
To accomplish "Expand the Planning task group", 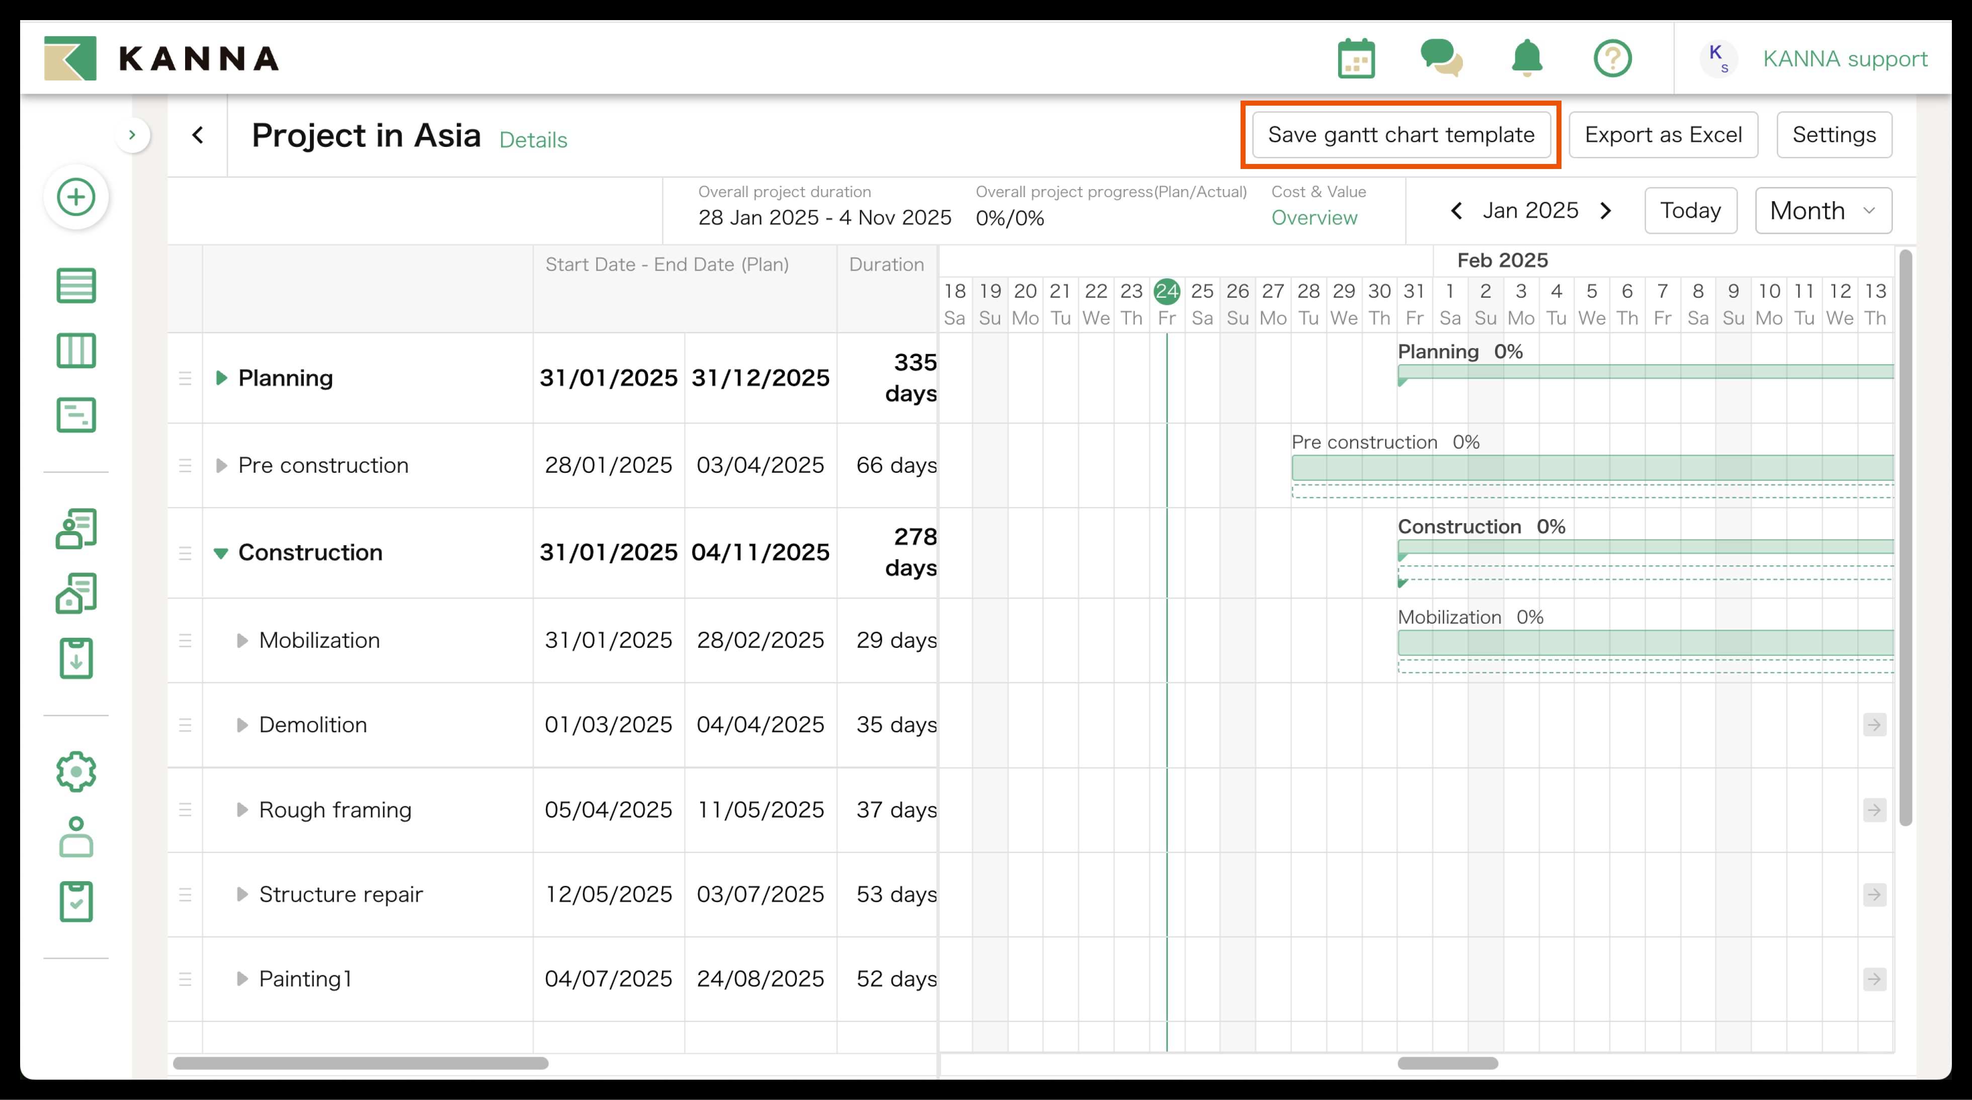I will tap(221, 377).
